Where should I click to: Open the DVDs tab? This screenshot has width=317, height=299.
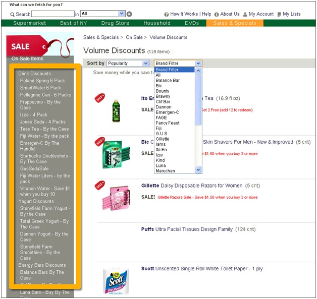192,23
